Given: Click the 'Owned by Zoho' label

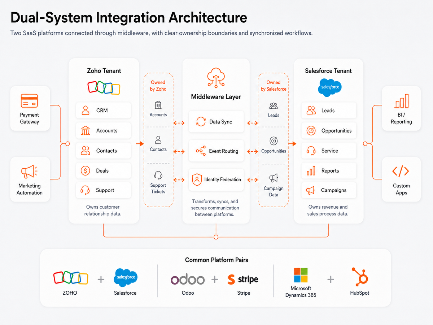Looking at the screenshot, I should click(x=158, y=86).
